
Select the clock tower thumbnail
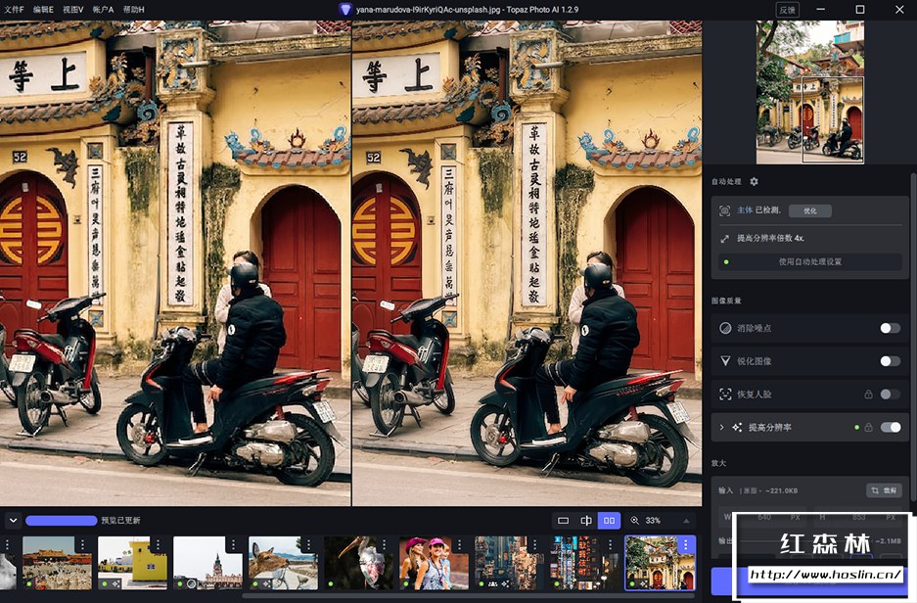207,563
